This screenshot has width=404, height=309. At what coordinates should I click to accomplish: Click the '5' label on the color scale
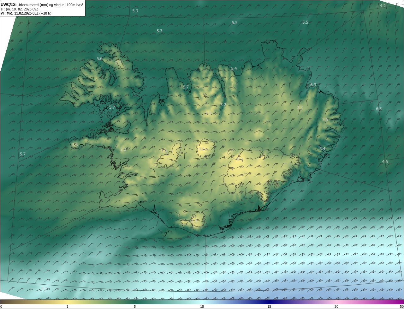[135, 307]
